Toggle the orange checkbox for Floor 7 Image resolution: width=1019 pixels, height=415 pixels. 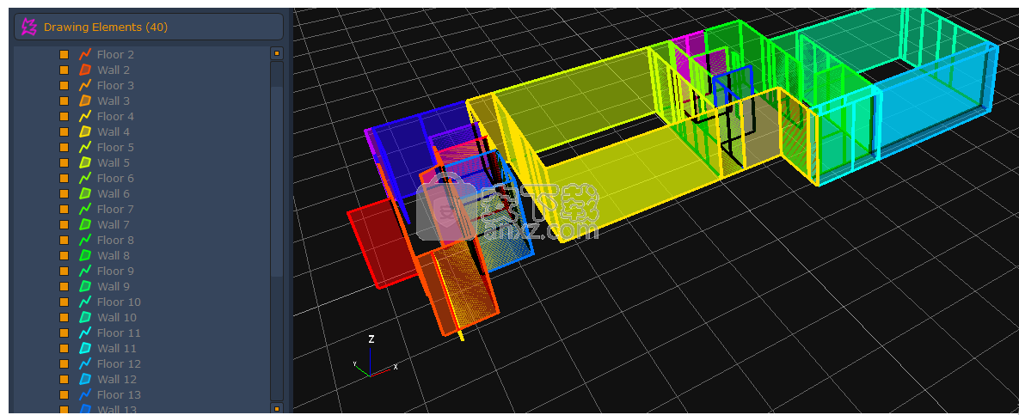pos(64,209)
